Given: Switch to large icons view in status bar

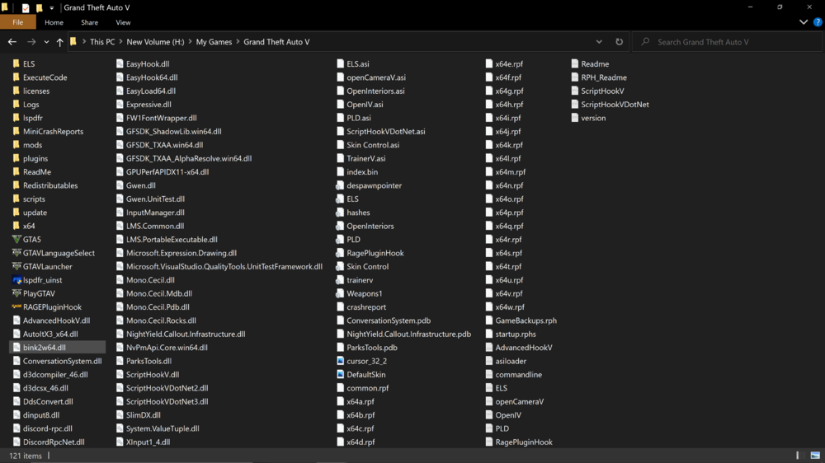Looking at the screenshot, I should pos(815,456).
